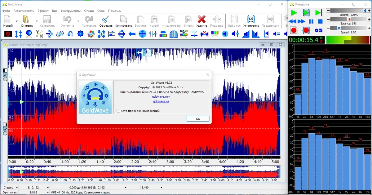This screenshot has height=195, width=372.
Task: Confirm the About dialog with OK
Action: coord(198,119)
